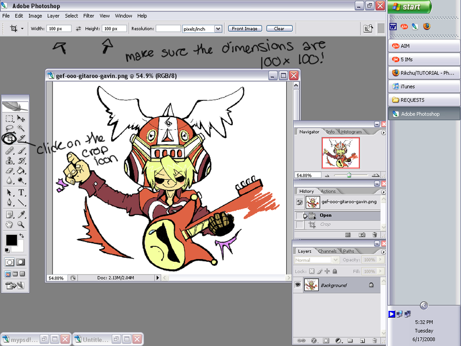This screenshot has width=461, height=346.
Task: Set Standard Screen Mode
Action: coord(8,274)
